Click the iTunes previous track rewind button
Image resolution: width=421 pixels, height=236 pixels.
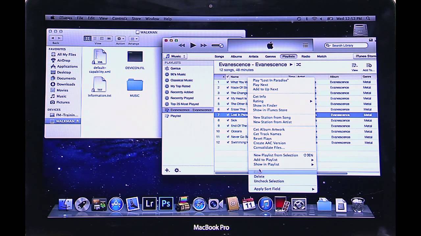coord(182,46)
